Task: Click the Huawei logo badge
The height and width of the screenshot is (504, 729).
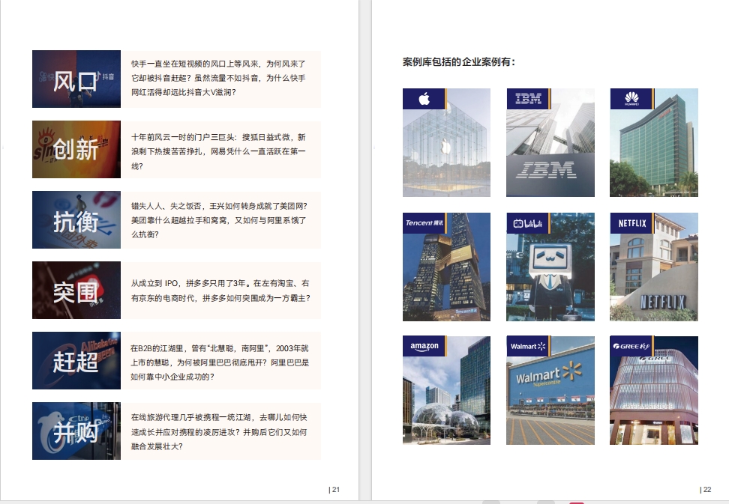Action: (x=631, y=99)
